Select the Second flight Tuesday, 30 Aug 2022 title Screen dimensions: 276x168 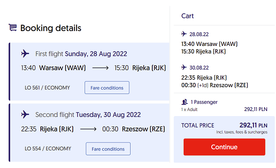click(x=88, y=115)
